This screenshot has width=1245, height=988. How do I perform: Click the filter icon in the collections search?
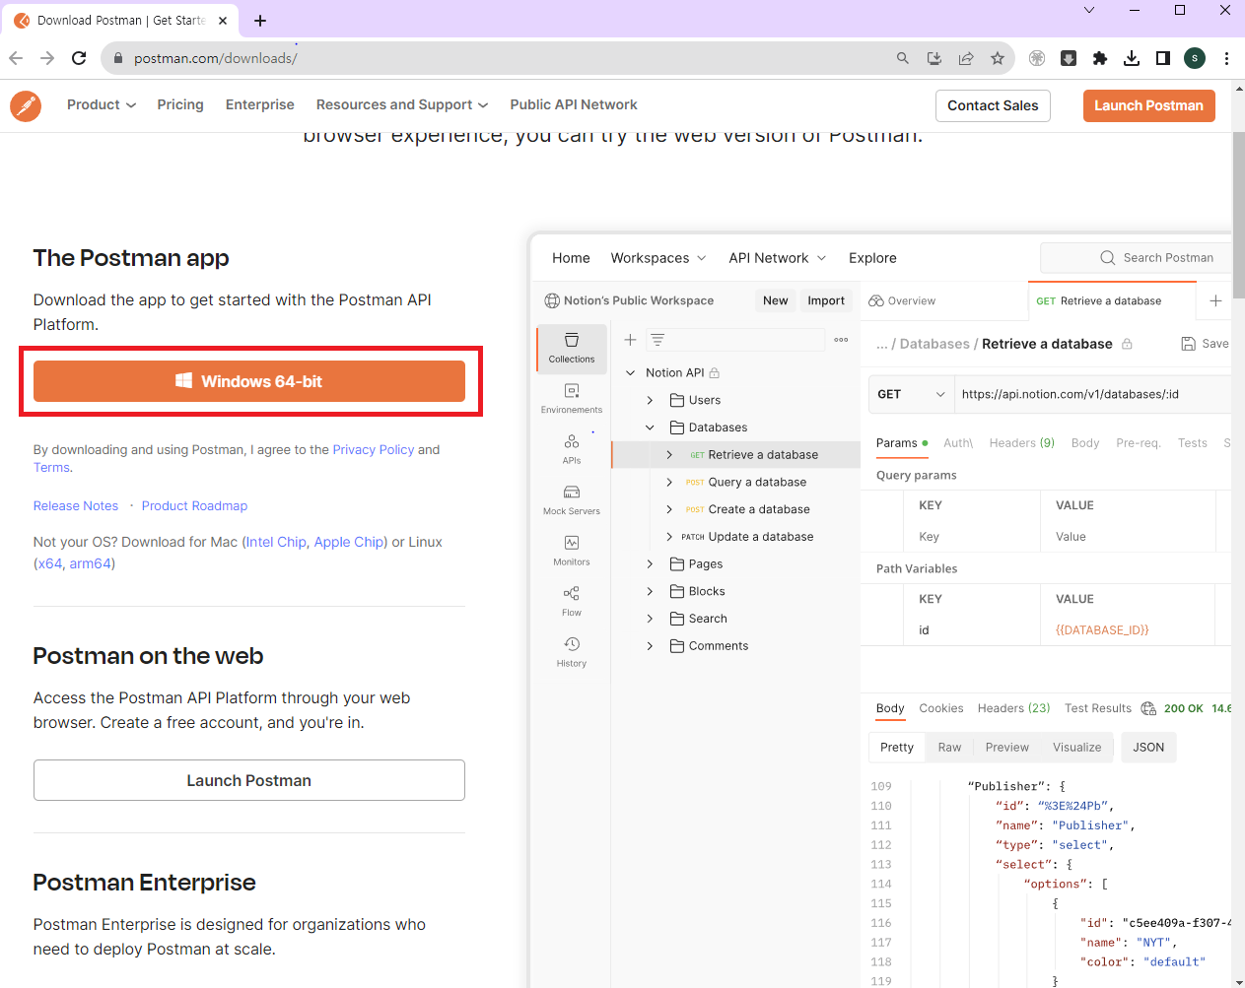(x=657, y=340)
